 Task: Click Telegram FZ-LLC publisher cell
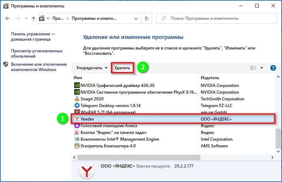pos(216,106)
